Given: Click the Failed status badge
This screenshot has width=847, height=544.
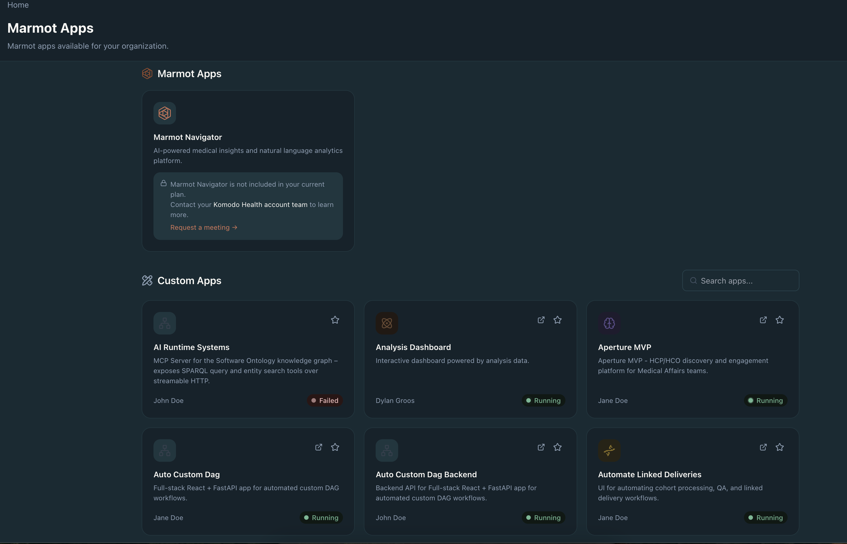Looking at the screenshot, I should pos(325,401).
